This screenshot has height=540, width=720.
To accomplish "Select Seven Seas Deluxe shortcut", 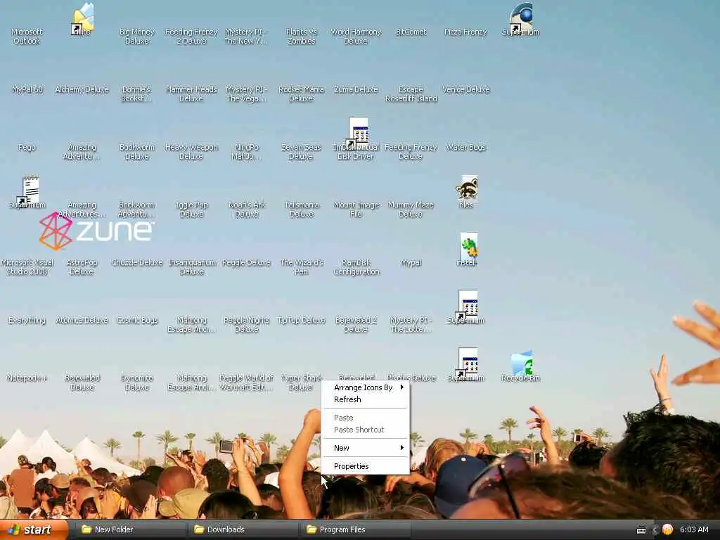I will (x=301, y=152).
